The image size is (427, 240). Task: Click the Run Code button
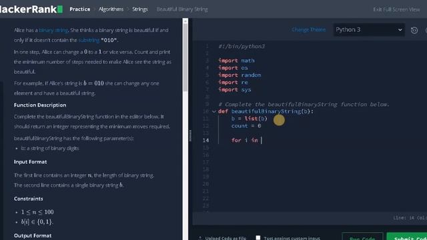[362, 237]
